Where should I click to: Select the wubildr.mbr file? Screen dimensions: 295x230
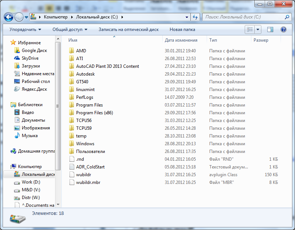coord(85,182)
